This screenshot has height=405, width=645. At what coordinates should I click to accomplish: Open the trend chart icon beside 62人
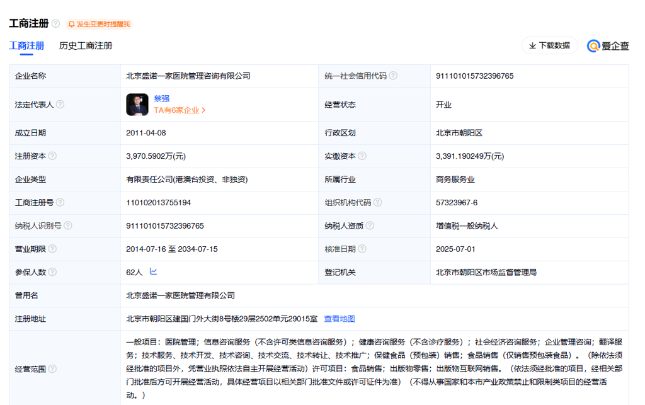153,271
